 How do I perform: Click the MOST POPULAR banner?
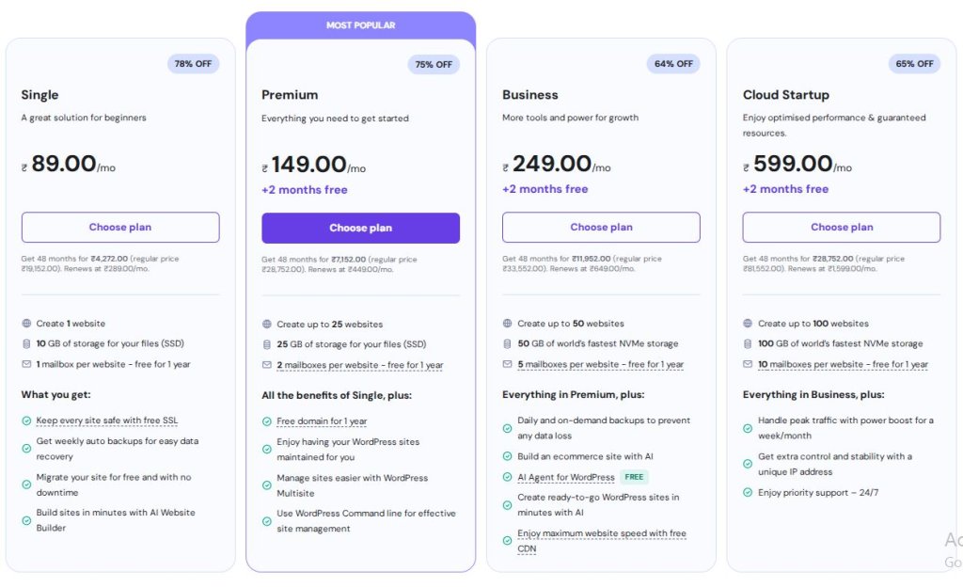point(360,25)
